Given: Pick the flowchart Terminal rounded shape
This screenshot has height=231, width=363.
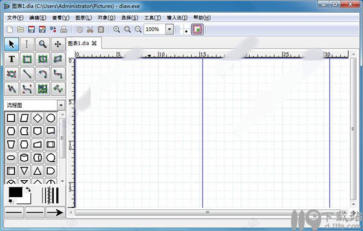Looking at the screenshot, I should [x=11, y=158].
